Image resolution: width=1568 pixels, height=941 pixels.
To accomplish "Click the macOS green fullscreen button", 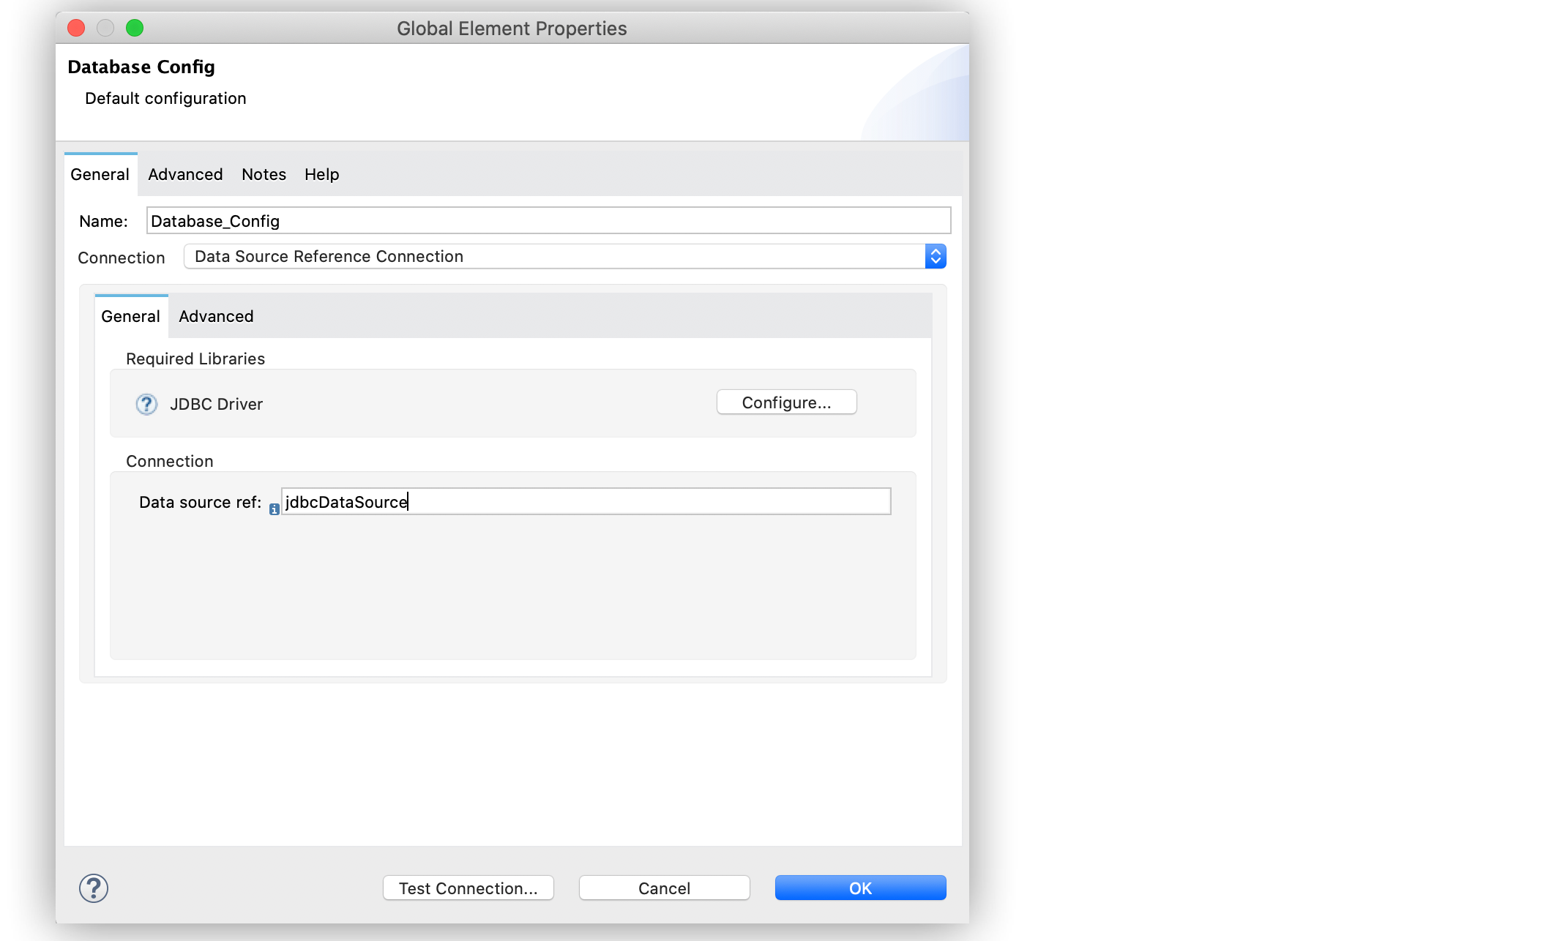I will click(135, 28).
